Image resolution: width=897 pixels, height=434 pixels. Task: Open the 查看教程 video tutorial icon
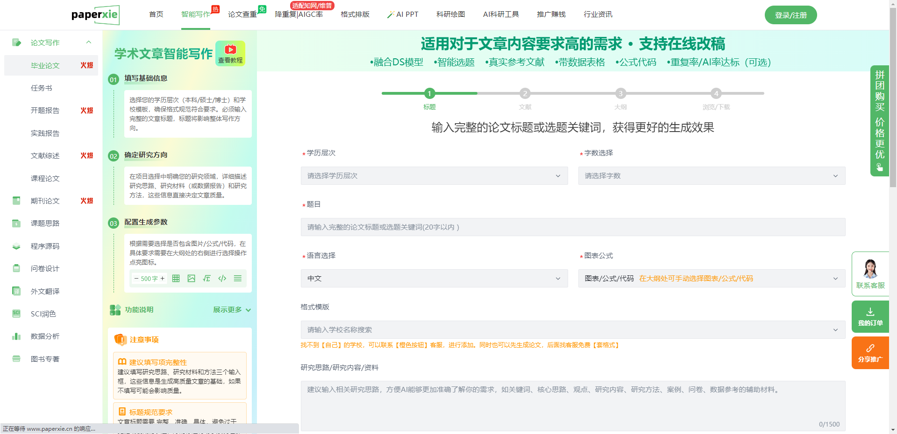tap(230, 53)
